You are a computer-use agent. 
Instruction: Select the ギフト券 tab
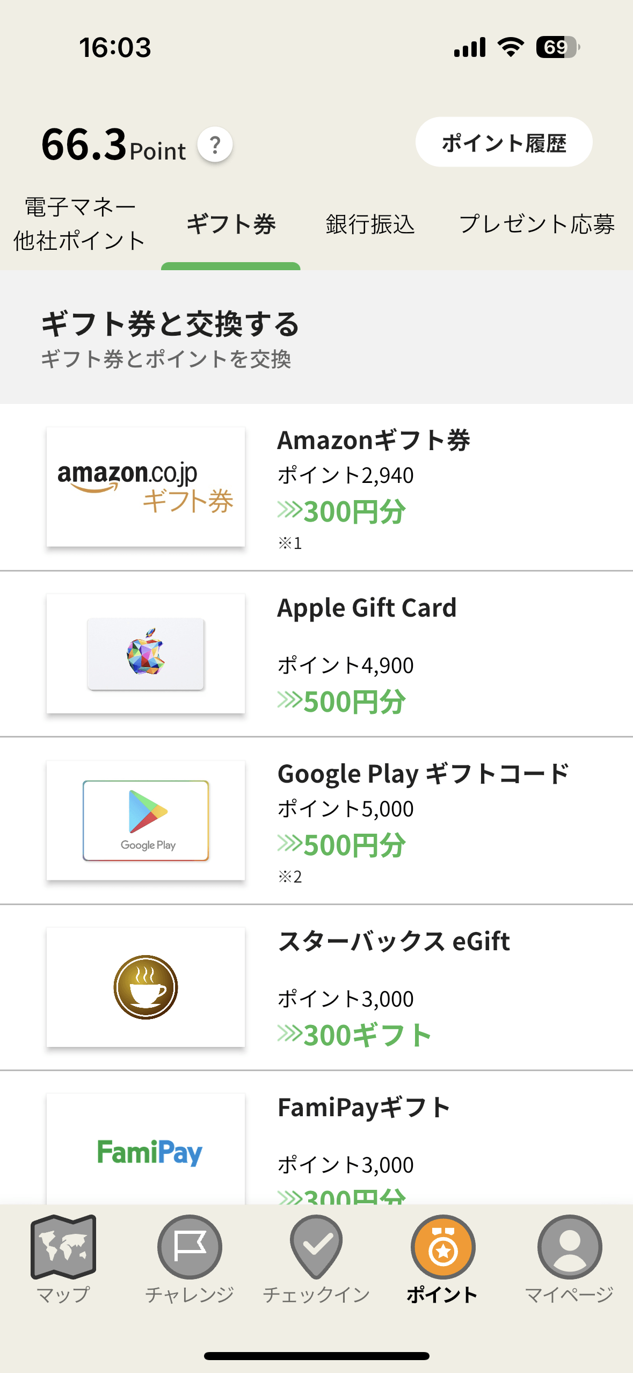231,224
